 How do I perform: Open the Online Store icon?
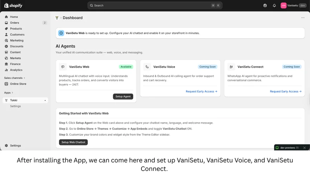[x=6, y=84]
